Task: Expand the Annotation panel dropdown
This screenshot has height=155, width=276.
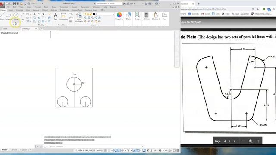Action: [63, 25]
